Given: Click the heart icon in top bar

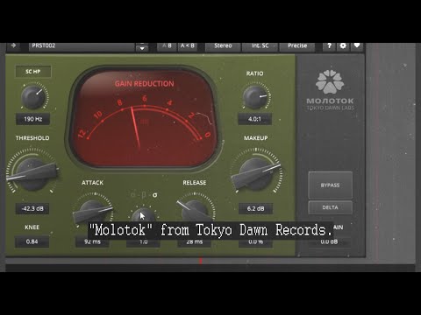Looking at the screenshot, I should click(x=357, y=45).
